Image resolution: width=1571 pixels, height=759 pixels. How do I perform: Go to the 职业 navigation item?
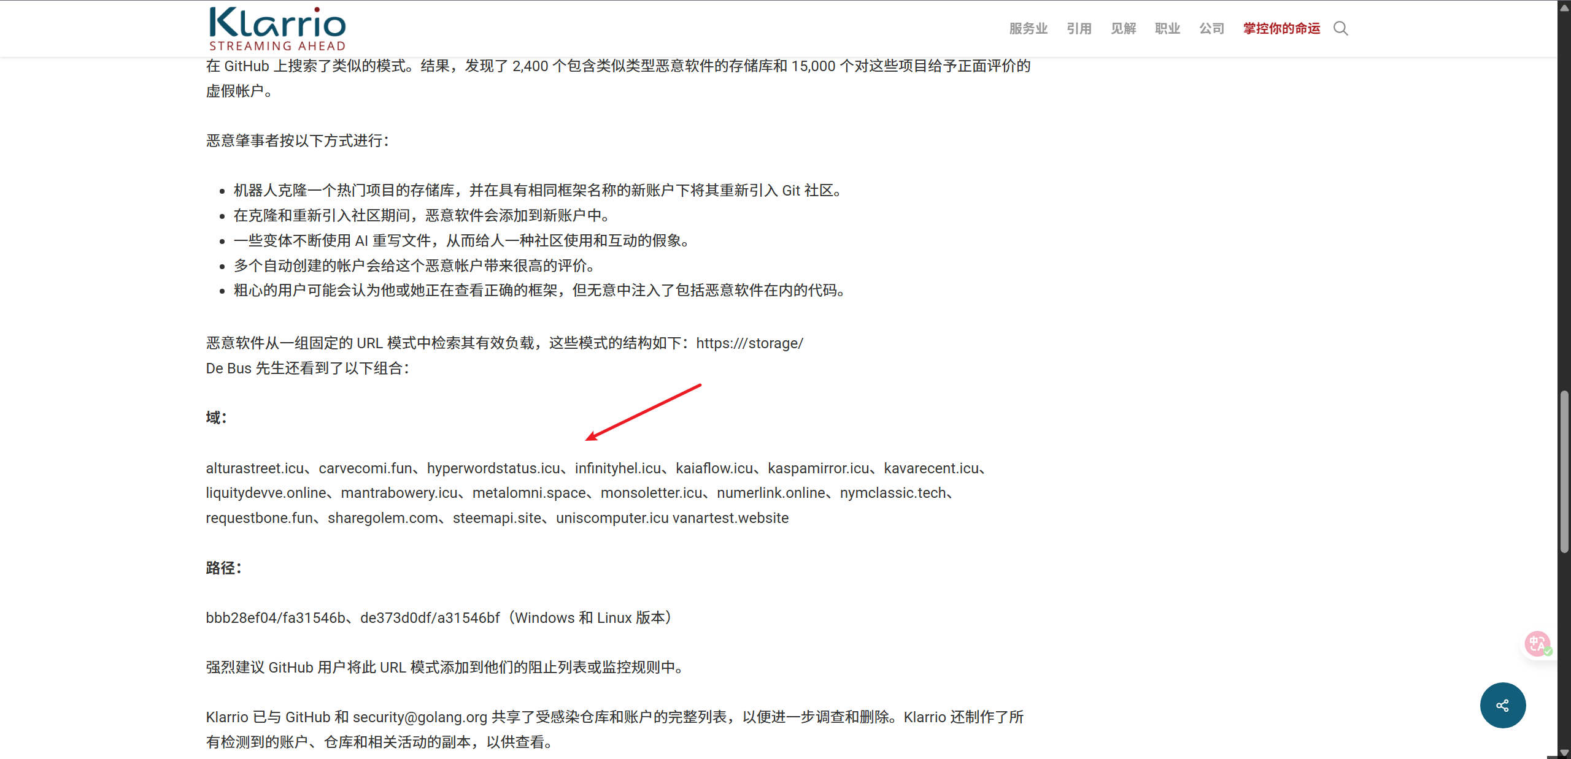(1167, 28)
